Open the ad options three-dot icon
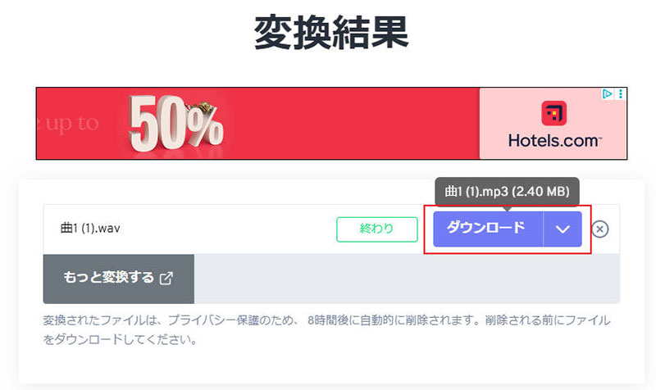This screenshot has height=390, width=656. (621, 94)
